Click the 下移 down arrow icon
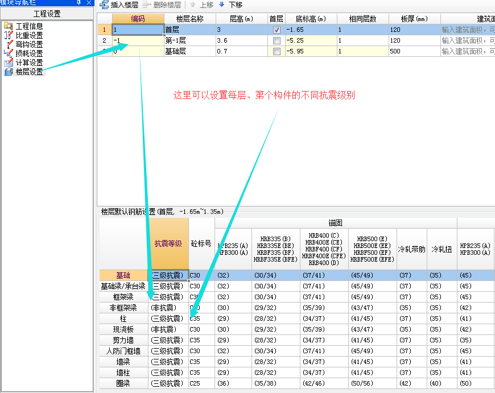Image resolution: width=495 pixels, height=393 pixels. click(x=222, y=5)
